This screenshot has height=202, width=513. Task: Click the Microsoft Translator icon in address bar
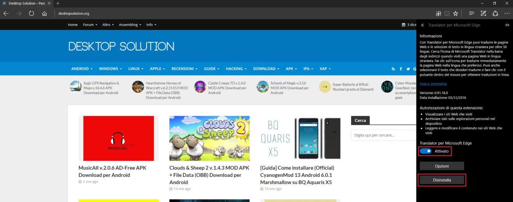(438, 14)
